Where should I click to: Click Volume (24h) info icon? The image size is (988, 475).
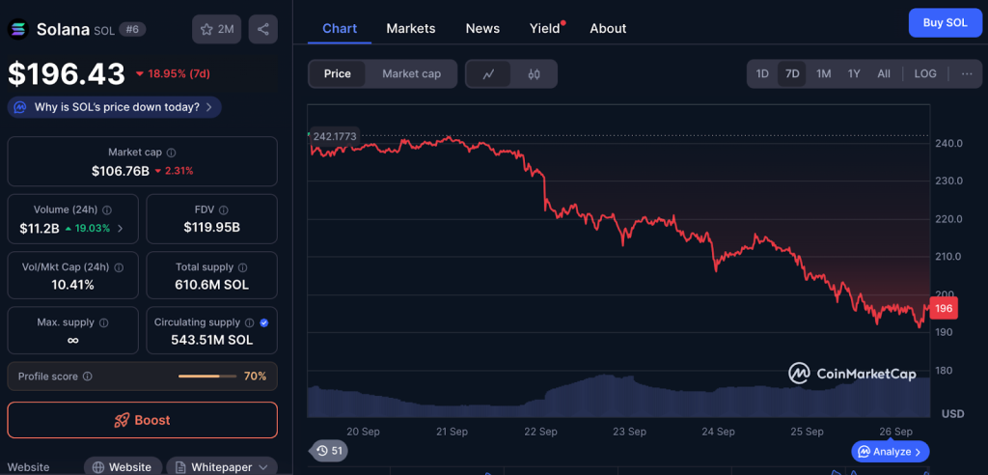[x=107, y=210]
